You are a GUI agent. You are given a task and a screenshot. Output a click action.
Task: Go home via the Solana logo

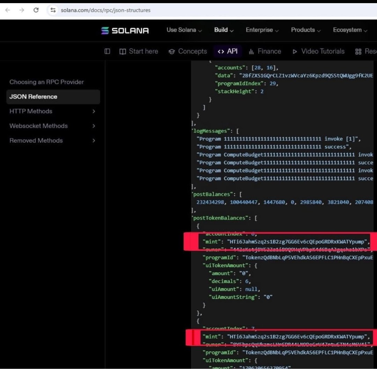click(125, 30)
